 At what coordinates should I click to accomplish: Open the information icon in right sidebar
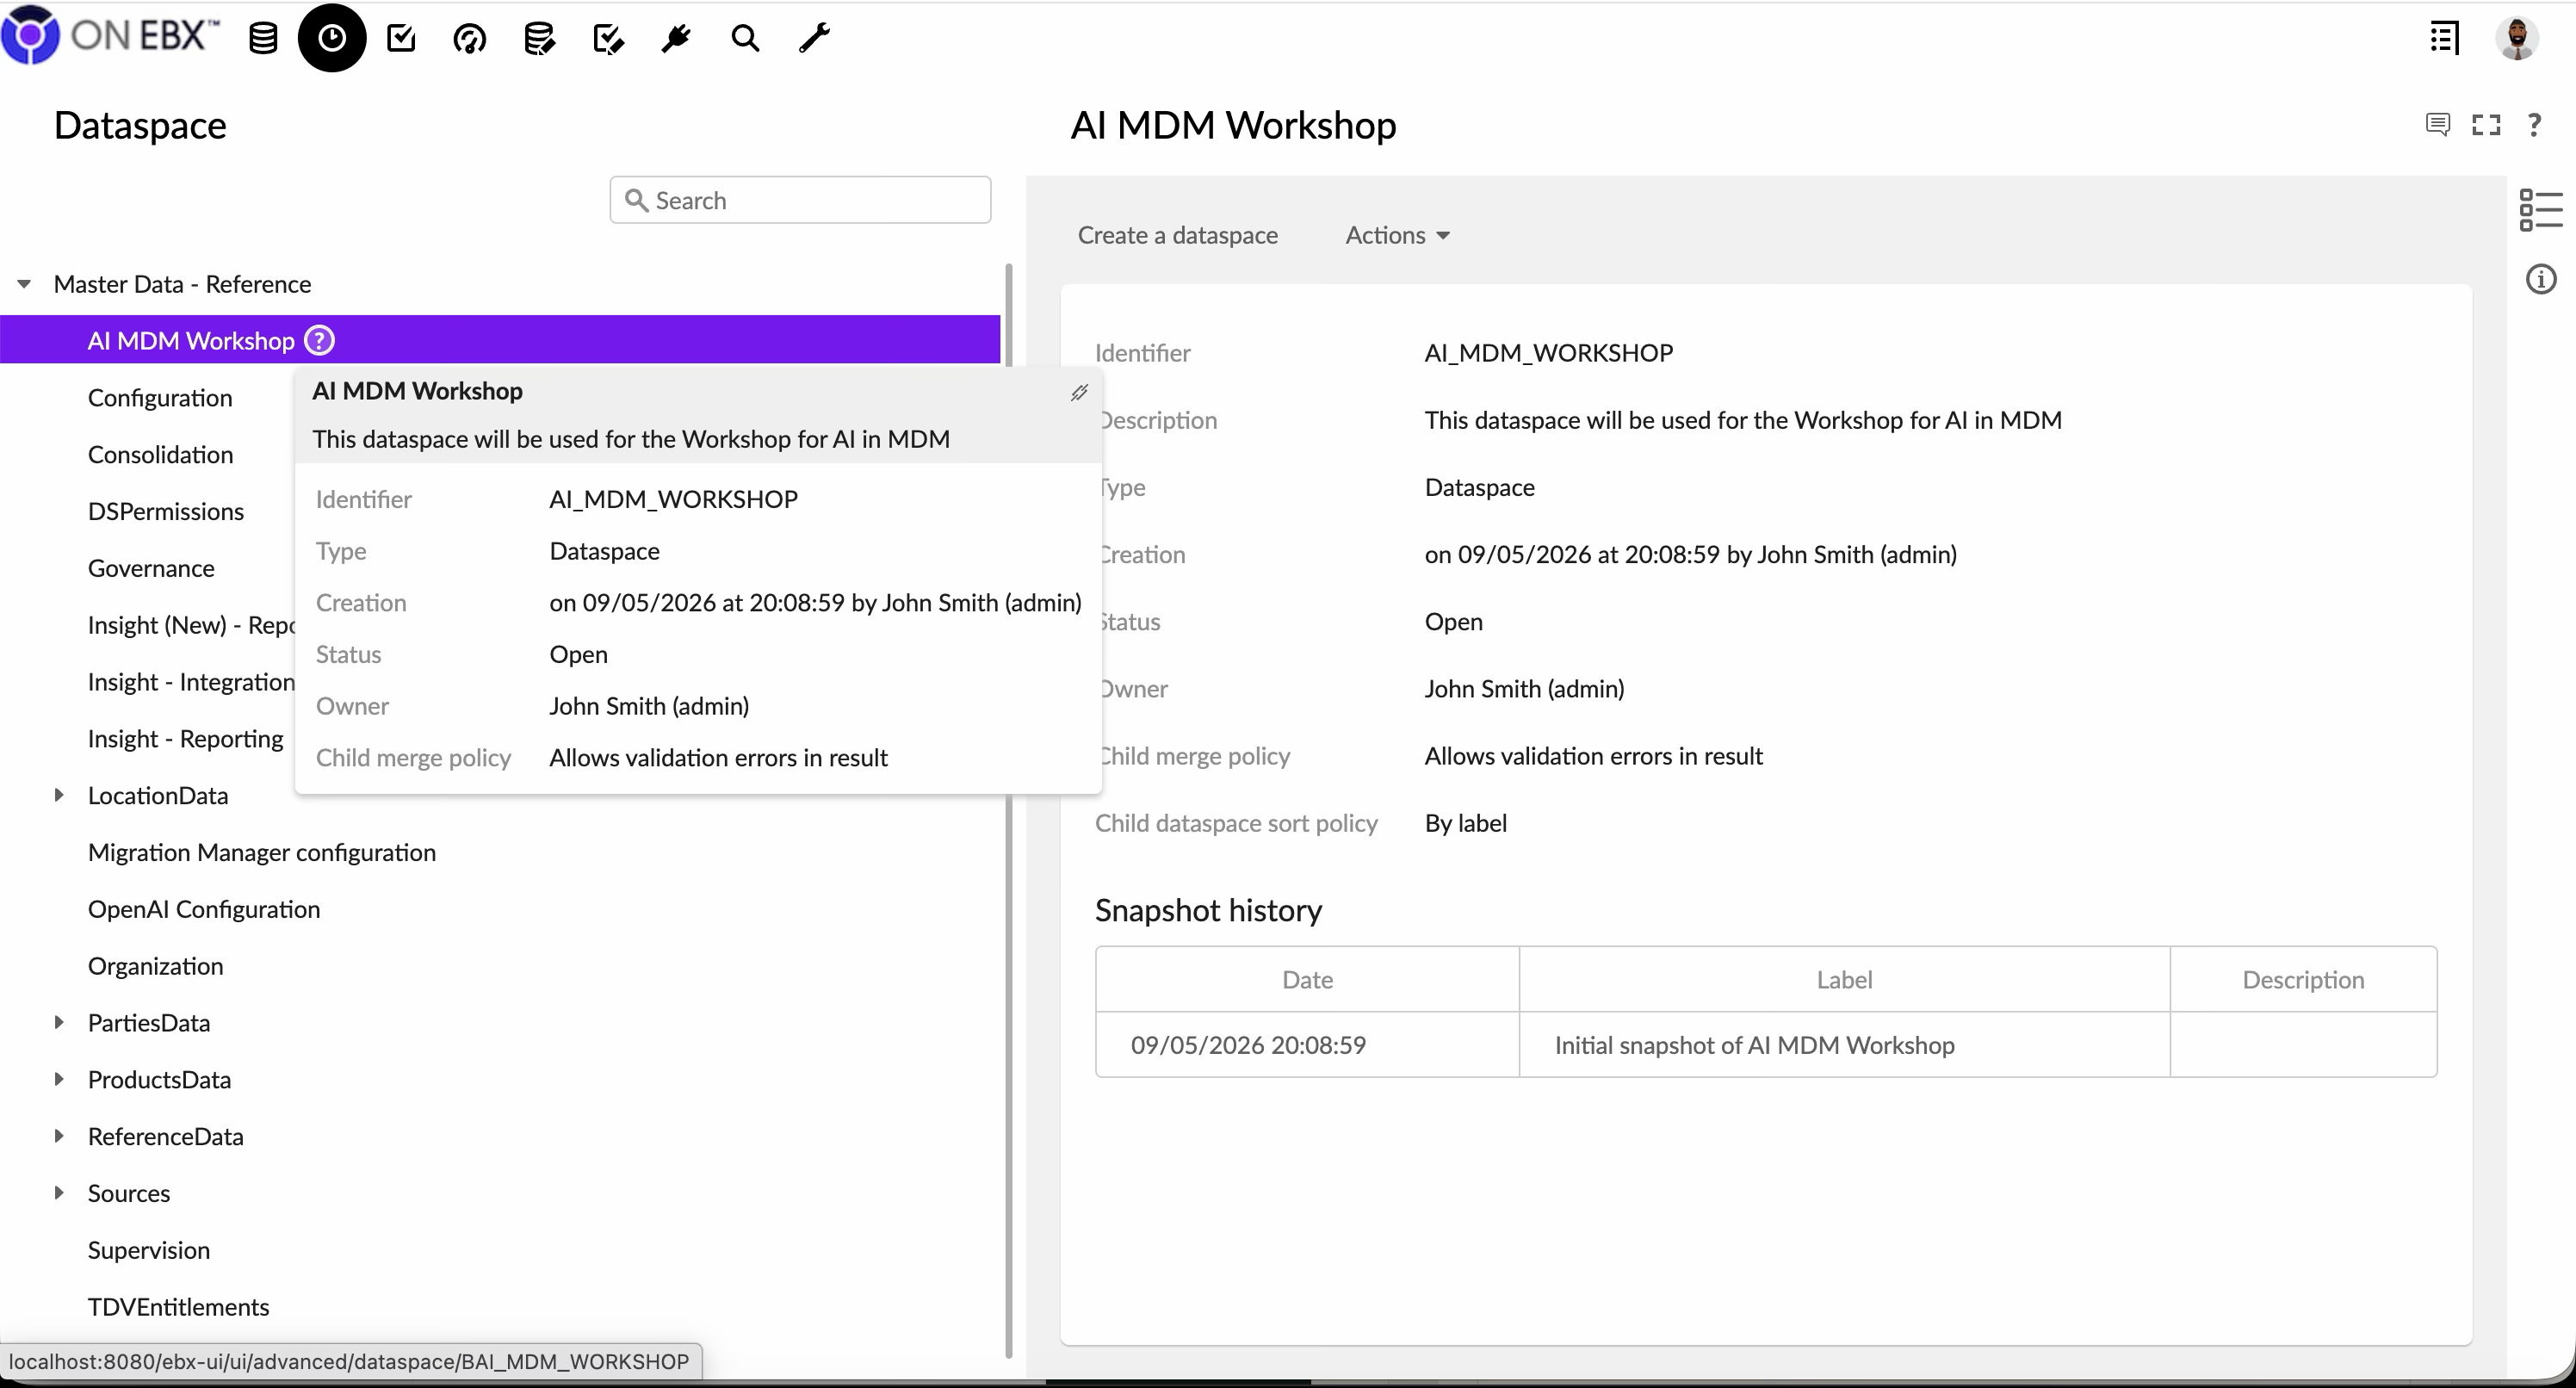(x=2541, y=279)
